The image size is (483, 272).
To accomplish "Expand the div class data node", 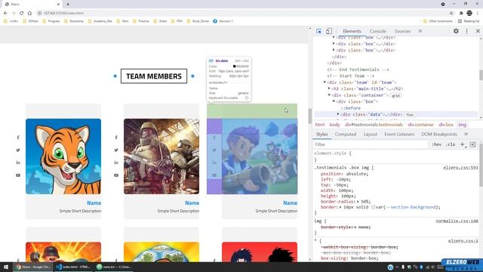I will pyautogui.click(x=338, y=114).
